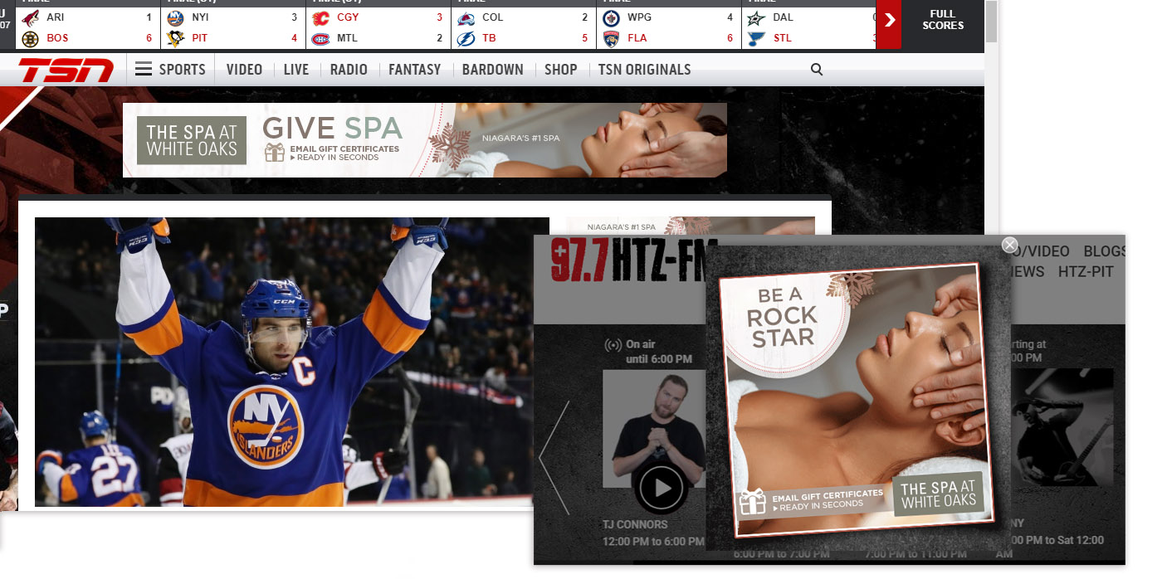The height and width of the screenshot is (579, 1162).
Task: Click the previous-show arrow in HTZ-FM schedule
Action: coord(554,458)
